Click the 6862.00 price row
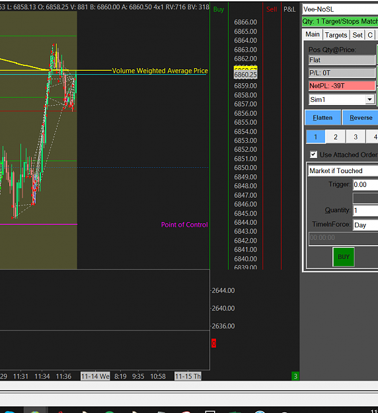The image size is (378, 413). (246, 58)
